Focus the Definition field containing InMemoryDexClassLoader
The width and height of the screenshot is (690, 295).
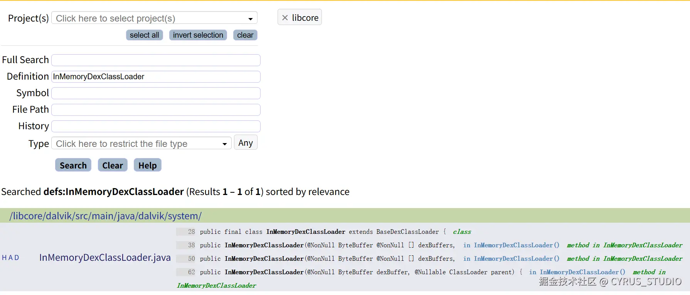[x=156, y=77]
